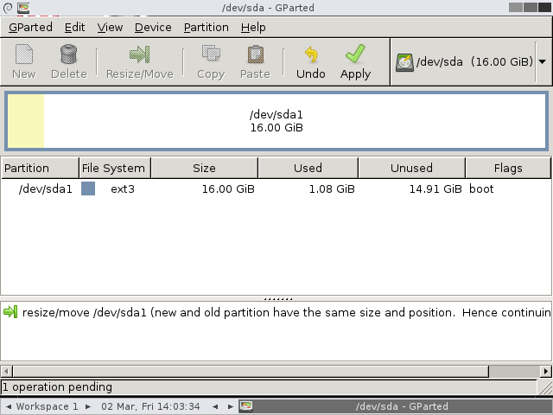The height and width of the screenshot is (415, 553).
Task: Close the GParted window
Action: (544, 8)
